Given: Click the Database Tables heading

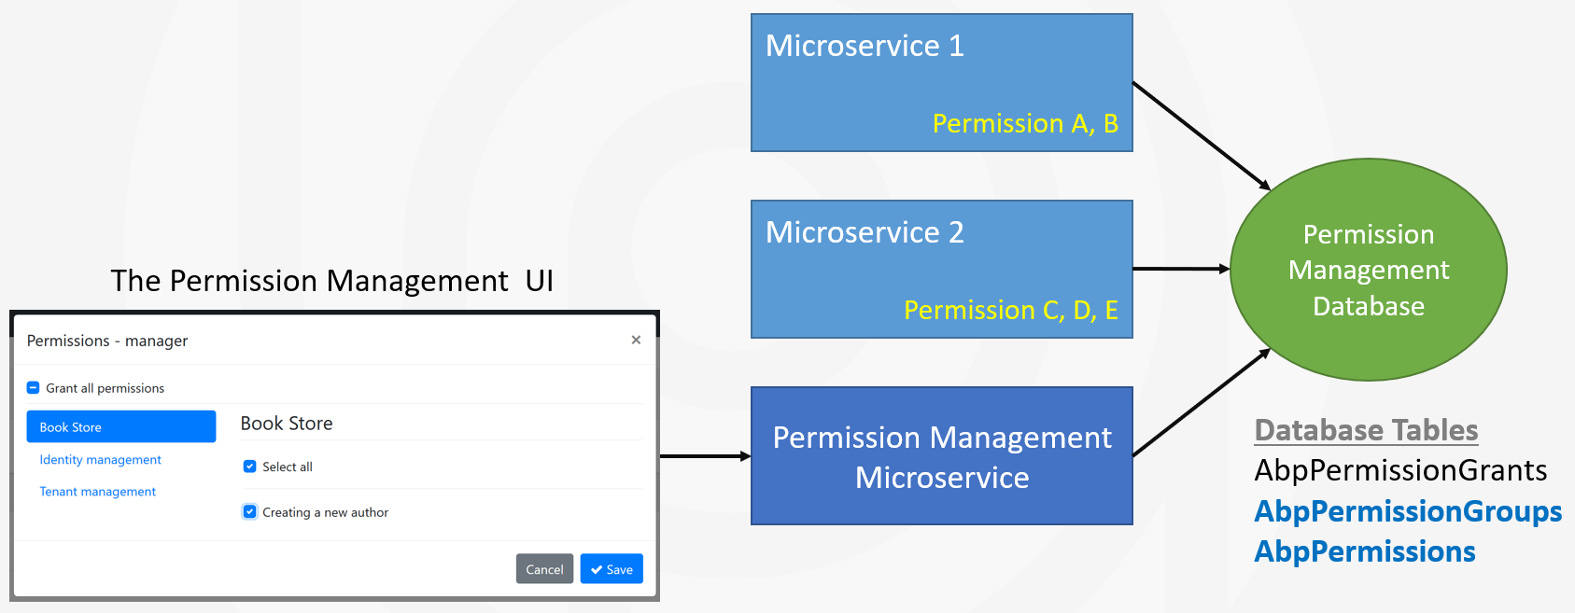Looking at the screenshot, I should point(1366,430).
